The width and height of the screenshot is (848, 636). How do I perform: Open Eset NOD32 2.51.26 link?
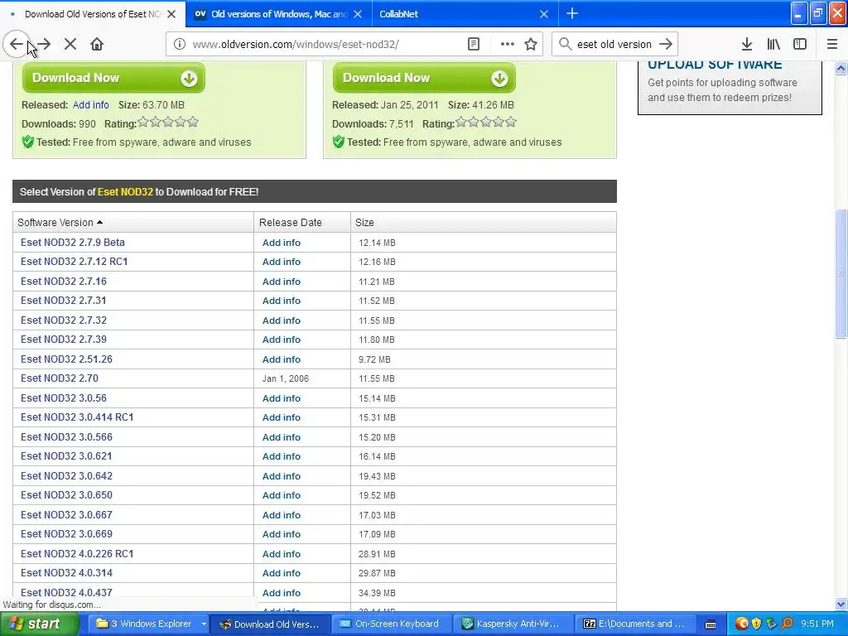click(x=66, y=359)
